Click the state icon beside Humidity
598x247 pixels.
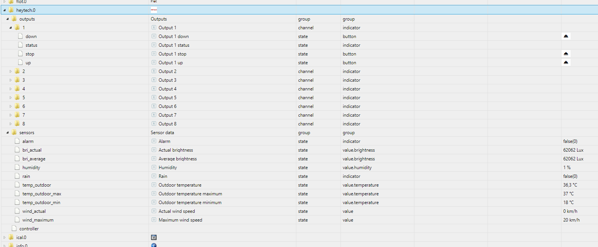[x=154, y=168]
